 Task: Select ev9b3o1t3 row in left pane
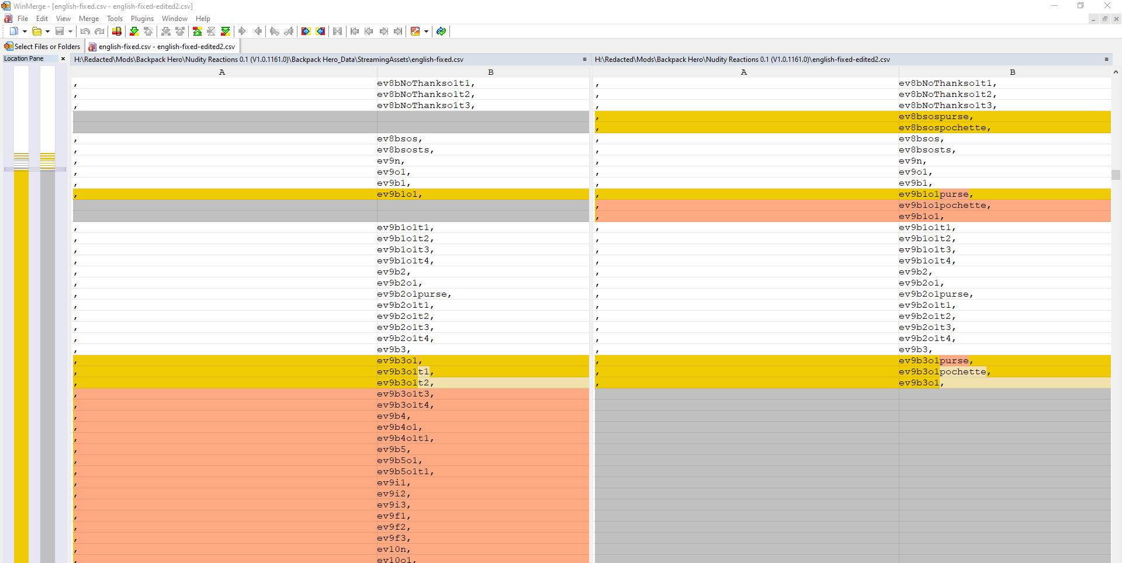[331, 394]
